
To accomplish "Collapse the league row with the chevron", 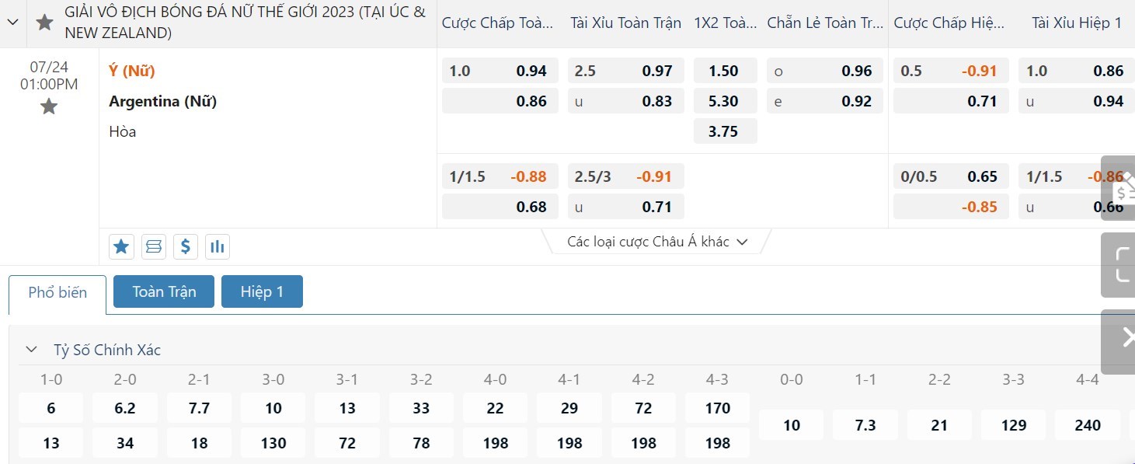I will coord(13,23).
